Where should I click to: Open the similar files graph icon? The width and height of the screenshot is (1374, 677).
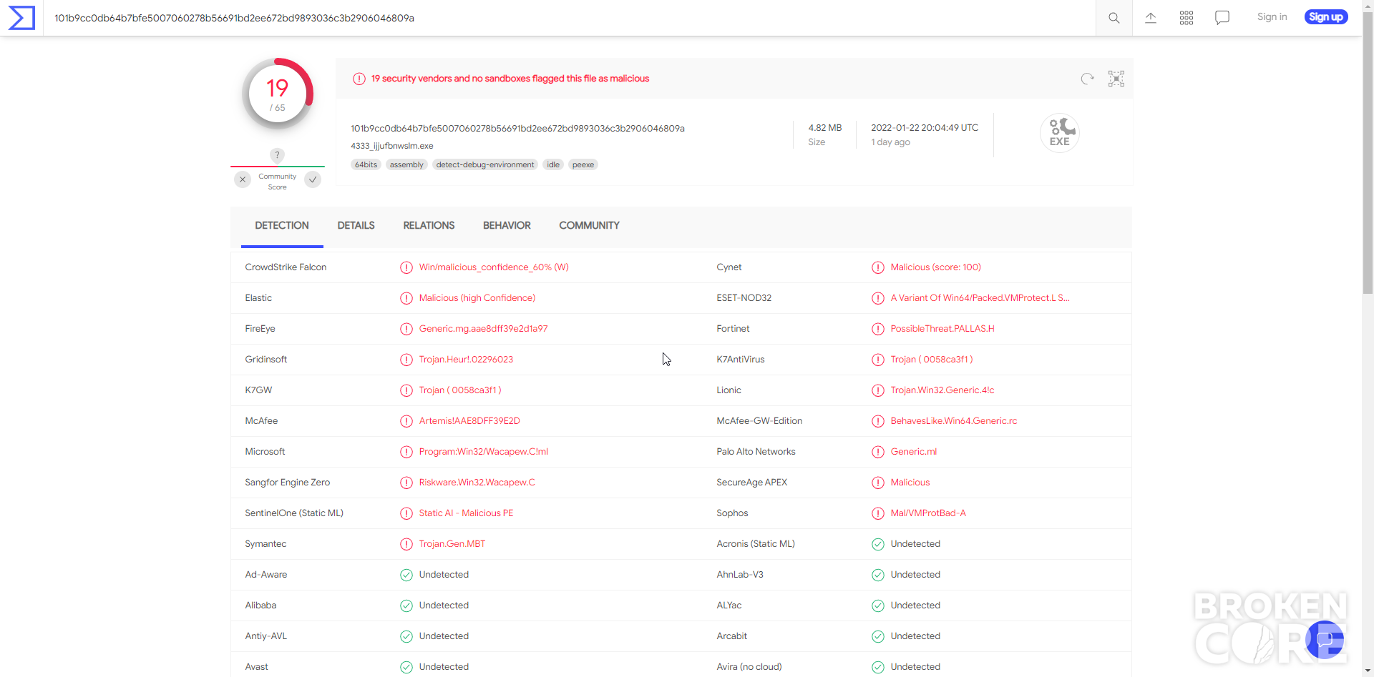(x=1116, y=79)
